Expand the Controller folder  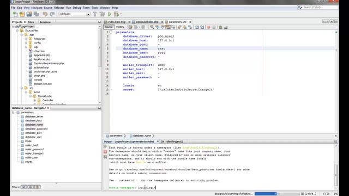point(35,100)
